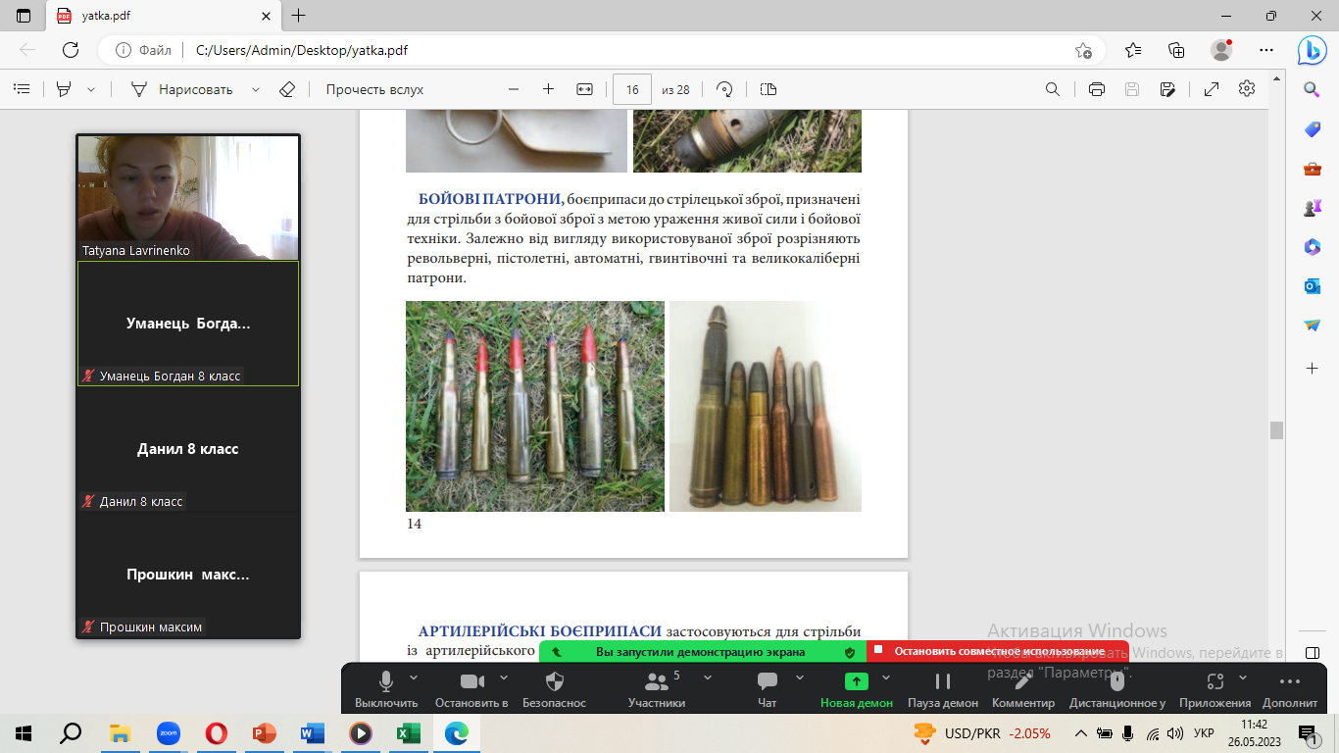Screen dimensions: 1339x753
Task: Expand the Приложения apps options arrow
Action: [1243, 677]
